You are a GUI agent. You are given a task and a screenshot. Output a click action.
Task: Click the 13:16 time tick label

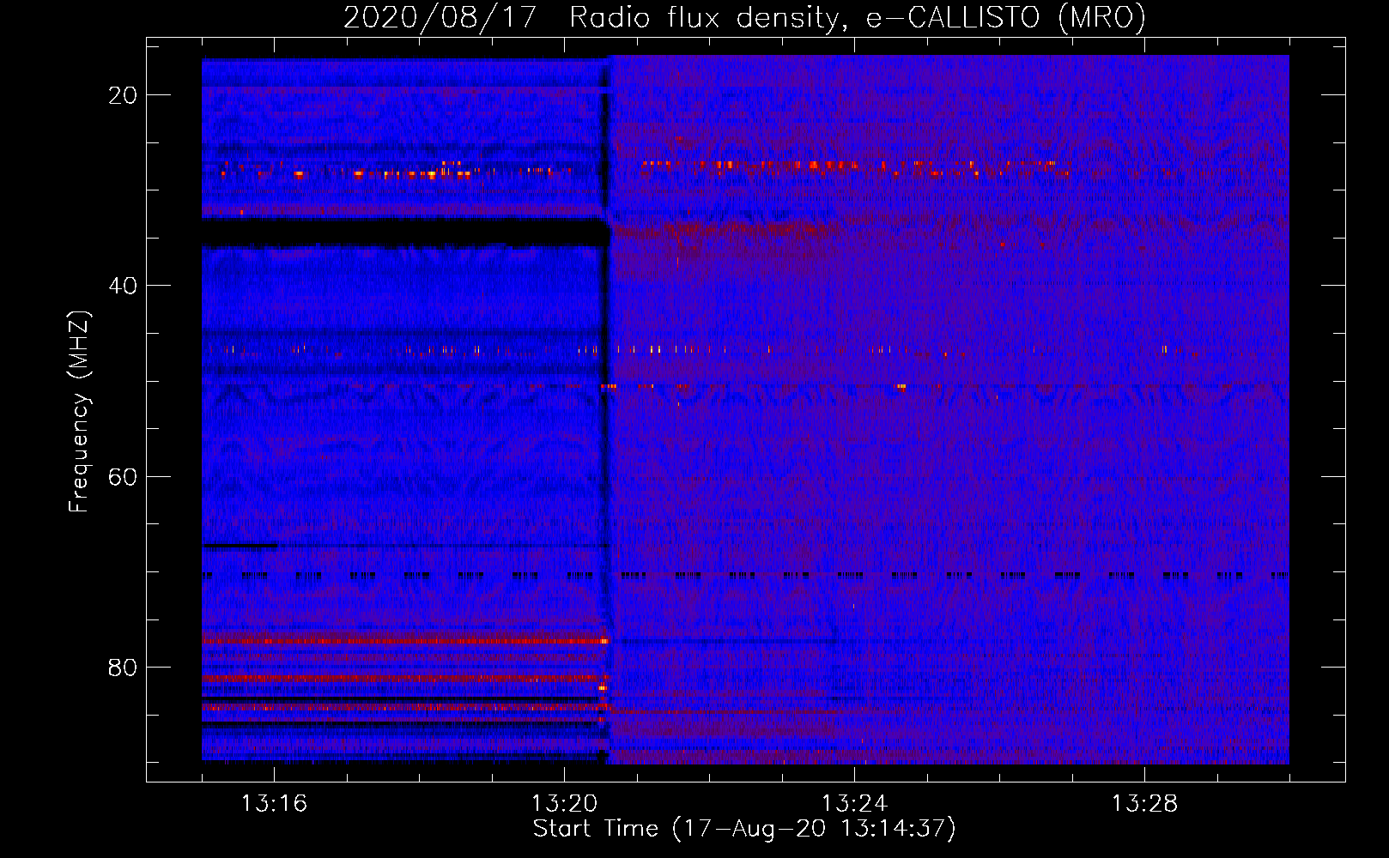tap(274, 804)
